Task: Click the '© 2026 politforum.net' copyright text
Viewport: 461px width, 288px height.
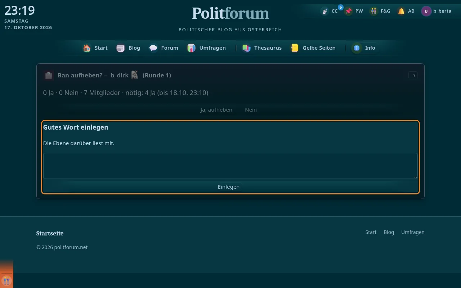Action: [62, 247]
